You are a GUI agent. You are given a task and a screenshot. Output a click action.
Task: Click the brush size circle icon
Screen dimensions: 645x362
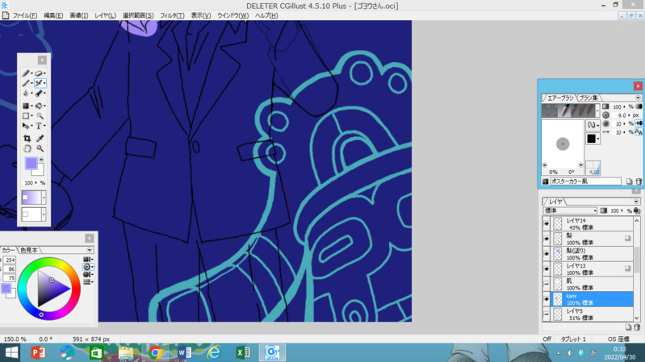click(606, 115)
